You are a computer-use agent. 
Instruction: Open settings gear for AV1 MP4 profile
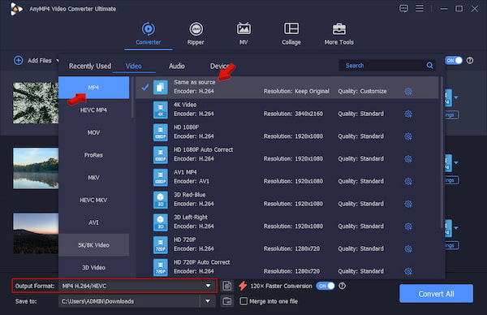(x=408, y=181)
